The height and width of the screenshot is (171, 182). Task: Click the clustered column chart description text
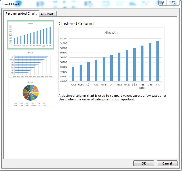click(x=113, y=98)
